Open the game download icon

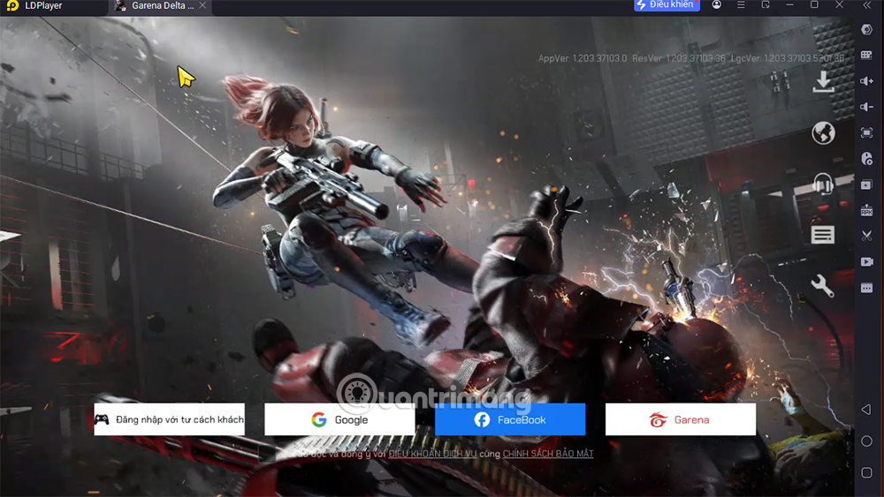tap(823, 81)
